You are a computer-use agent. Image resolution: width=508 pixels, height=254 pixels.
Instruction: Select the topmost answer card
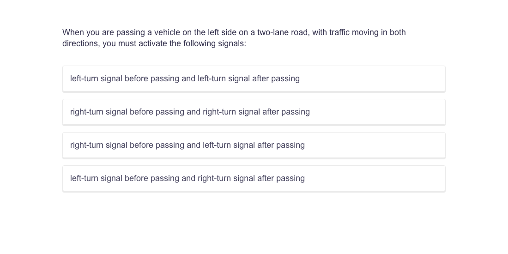point(254,79)
